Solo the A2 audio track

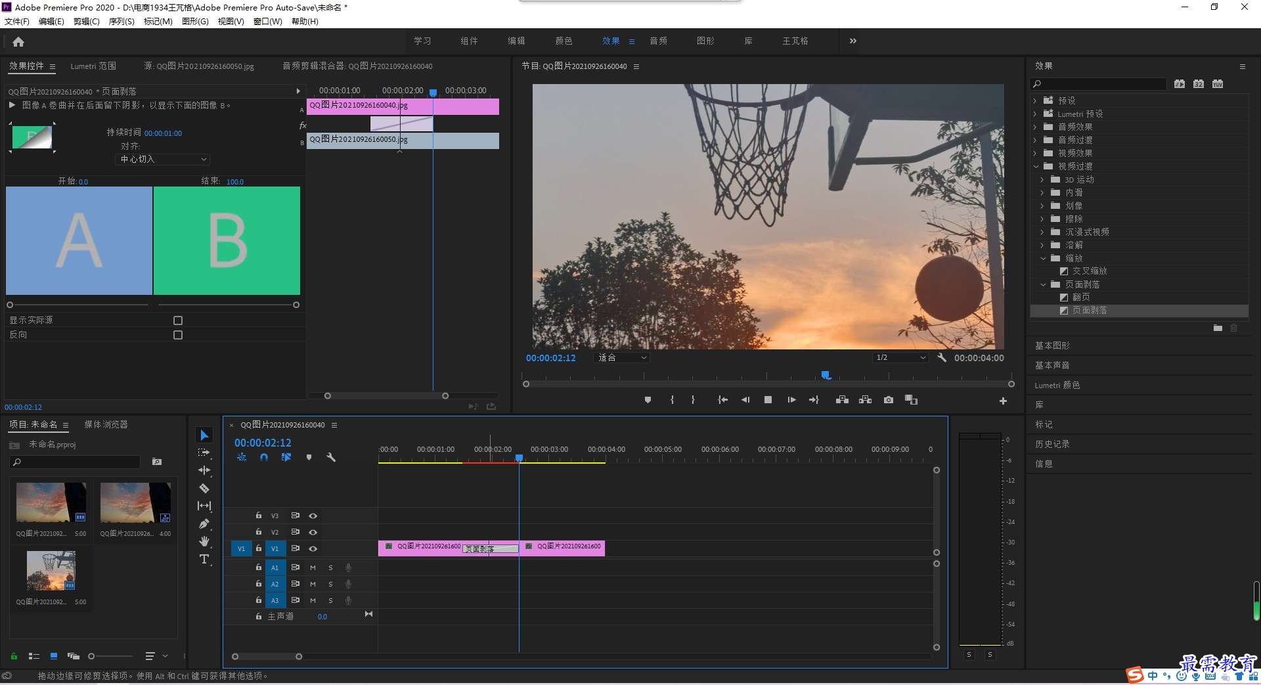[x=330, y=584]
